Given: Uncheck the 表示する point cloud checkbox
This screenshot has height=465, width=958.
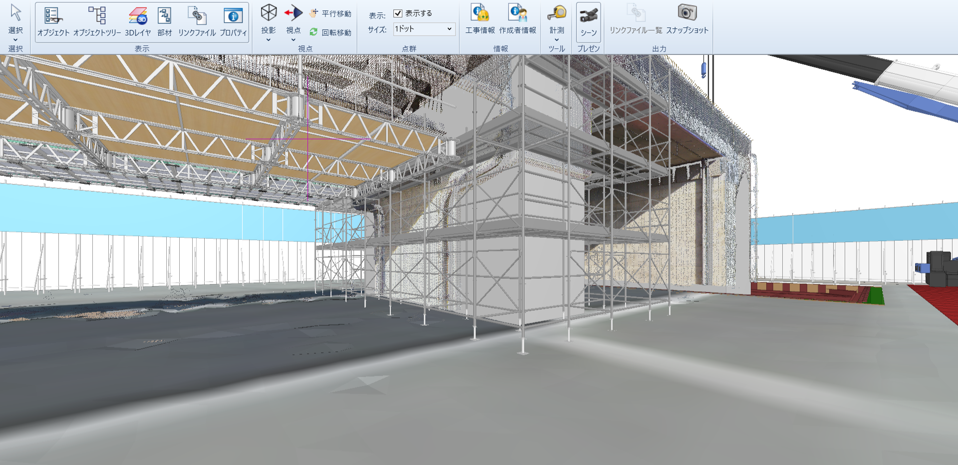Looking at the screenshot, I should pos(398,13).
